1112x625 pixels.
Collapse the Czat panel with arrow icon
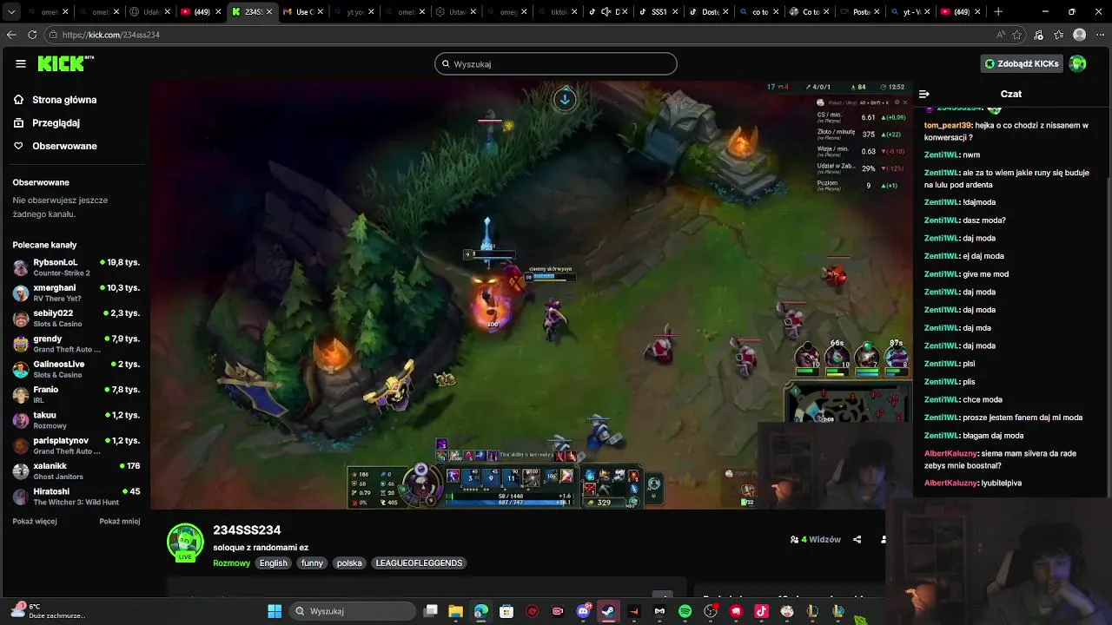tap(924, 94)
